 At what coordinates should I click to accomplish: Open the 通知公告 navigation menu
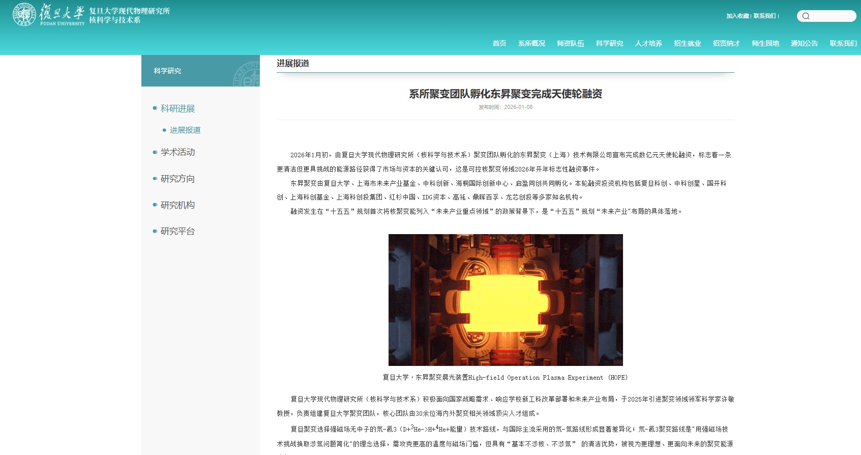[805, 43]
